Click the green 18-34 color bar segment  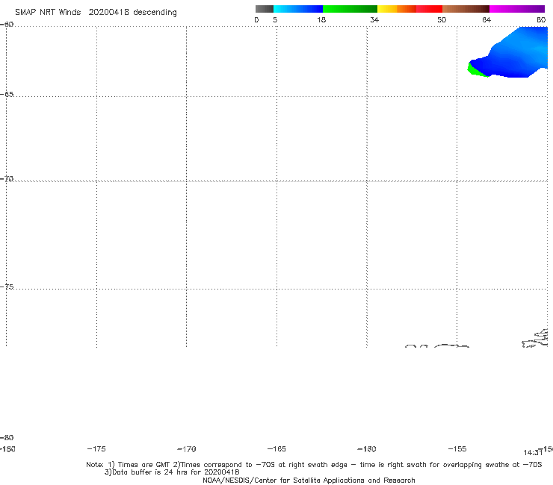pos(350,9)
